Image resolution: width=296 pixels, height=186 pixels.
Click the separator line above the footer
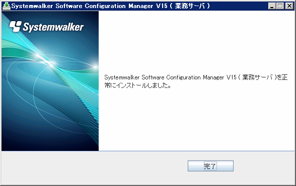pyautogui.click(x=148, y=151)
